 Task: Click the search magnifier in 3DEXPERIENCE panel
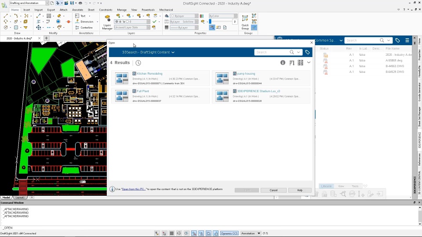(382, 40)
